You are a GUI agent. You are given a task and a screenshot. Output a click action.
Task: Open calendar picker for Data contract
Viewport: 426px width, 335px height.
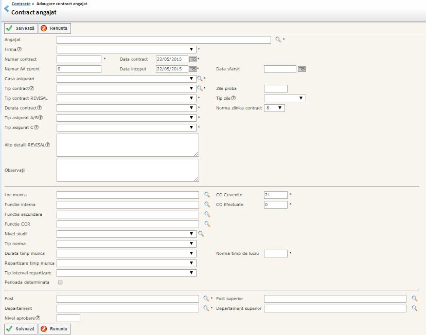tap(193, 59)
